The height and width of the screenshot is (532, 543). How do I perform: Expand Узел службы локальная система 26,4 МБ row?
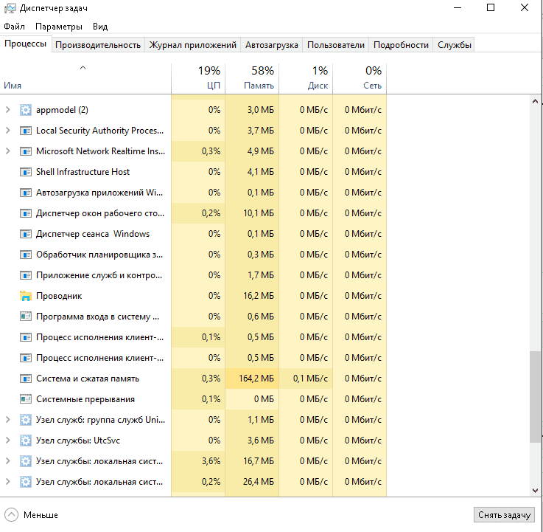point(7,482)
